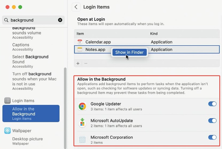Click '3 items: 1 item affects all users'
The width and height of the screenshot is (222, 149).
point(116,109)
